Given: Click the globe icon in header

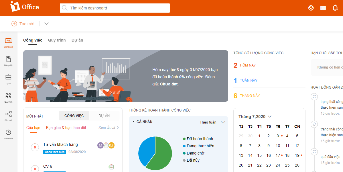Looking at the screenshot, I should (x=311, y=8).
